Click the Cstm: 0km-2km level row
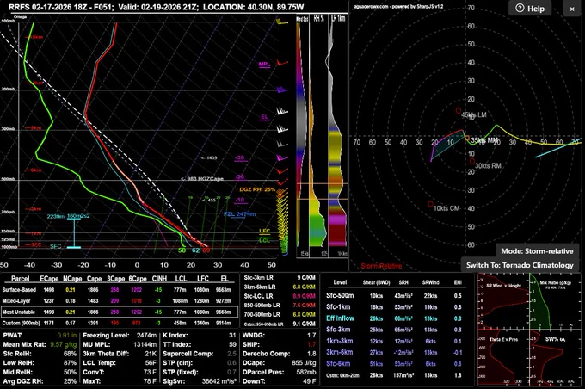This screenshot has width=585, height=389. (395, 375)
